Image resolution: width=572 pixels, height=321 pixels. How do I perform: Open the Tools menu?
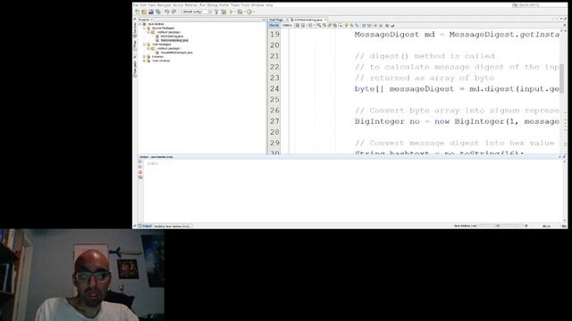tap(245, 5)
